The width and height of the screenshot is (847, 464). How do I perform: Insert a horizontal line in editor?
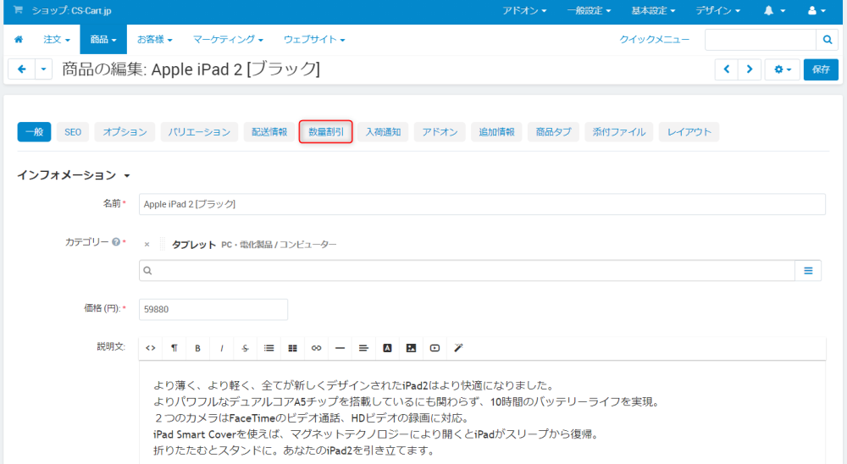(340, 348)
